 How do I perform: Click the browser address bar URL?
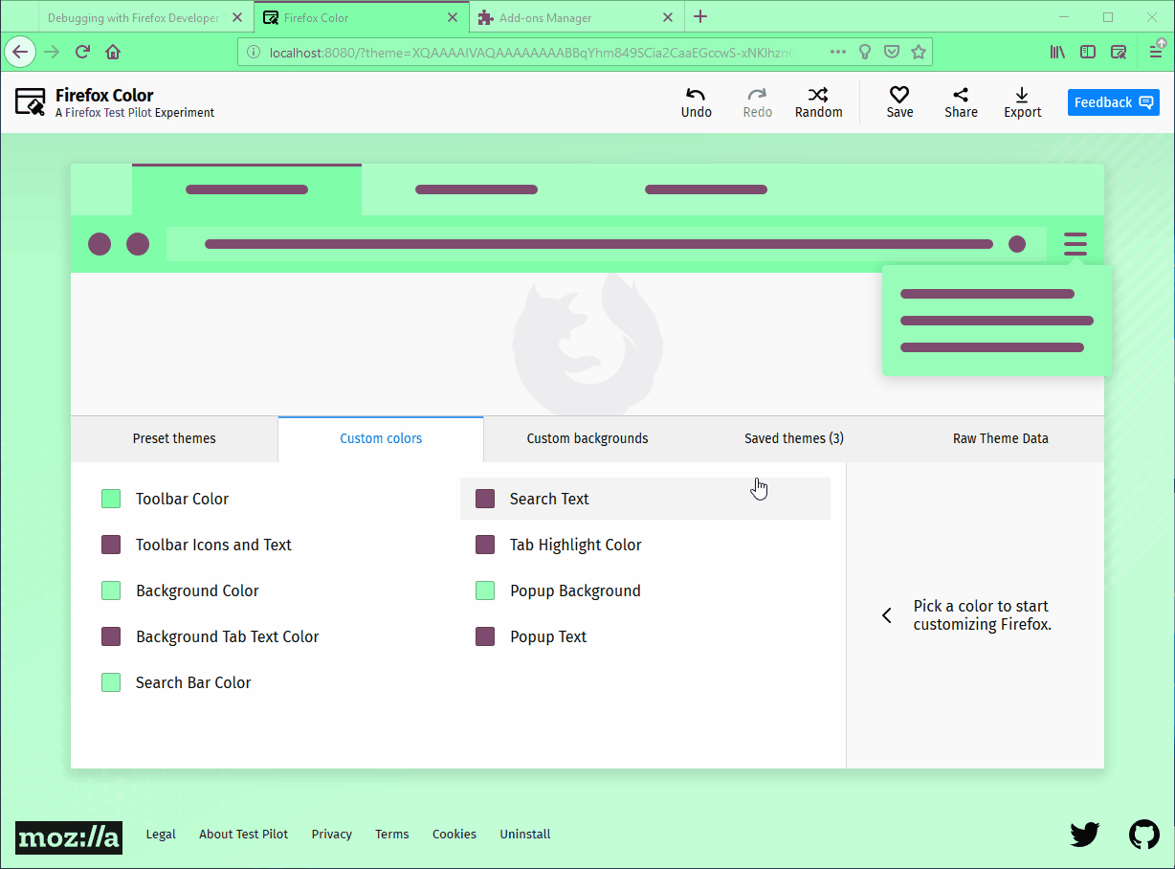(531, 53)
